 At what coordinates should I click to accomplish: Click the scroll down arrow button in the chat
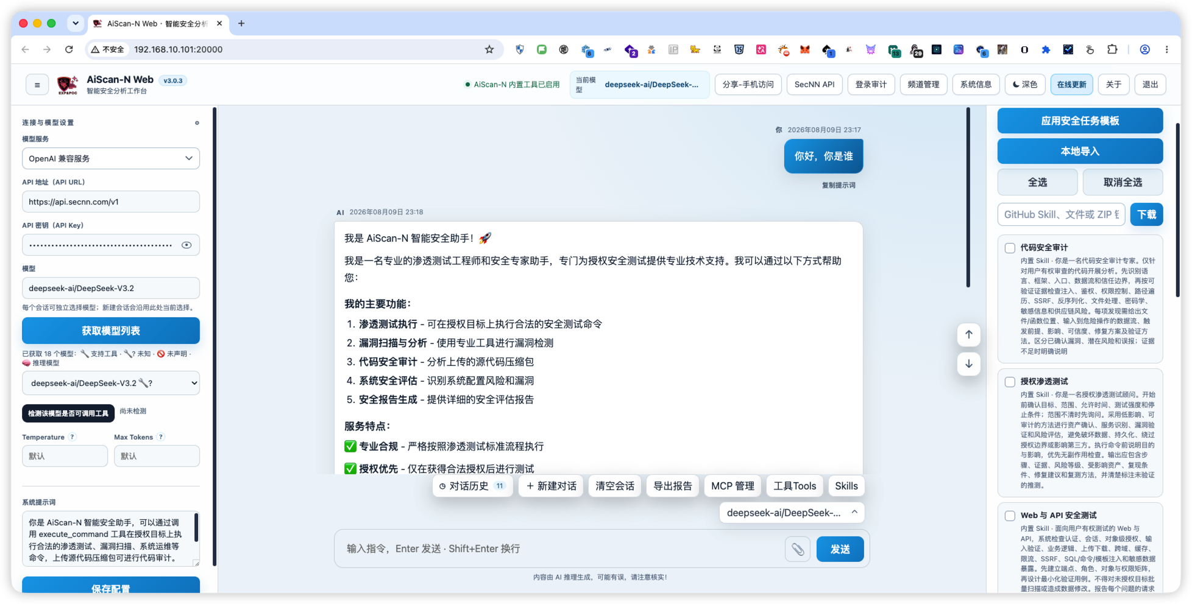point(968,363)
